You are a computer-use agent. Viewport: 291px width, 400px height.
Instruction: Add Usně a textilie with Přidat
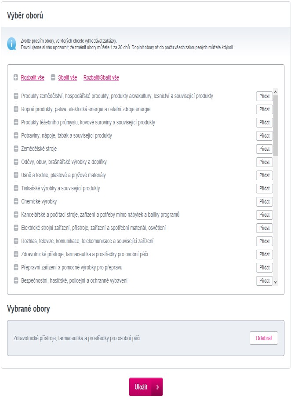click(x=265, y=175)
